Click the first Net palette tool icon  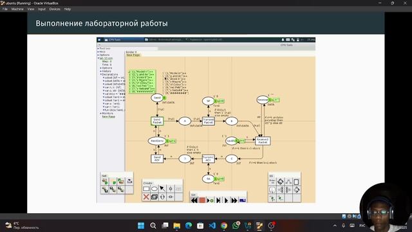[x=105, y=182]
